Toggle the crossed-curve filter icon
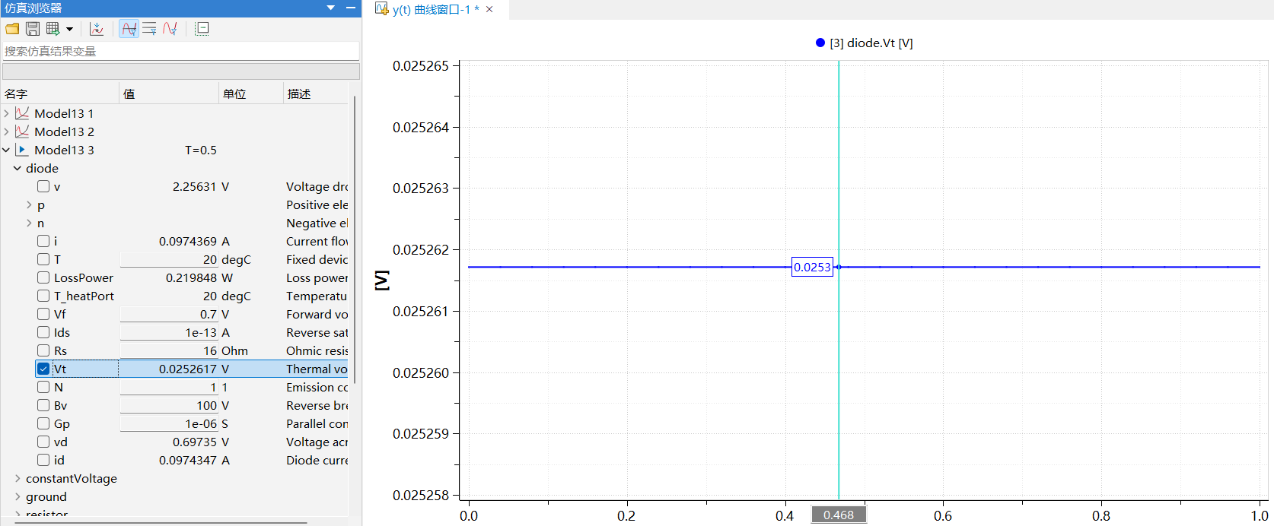The width and height of the screenshot is (1274, 526). [x=129, y=29]
